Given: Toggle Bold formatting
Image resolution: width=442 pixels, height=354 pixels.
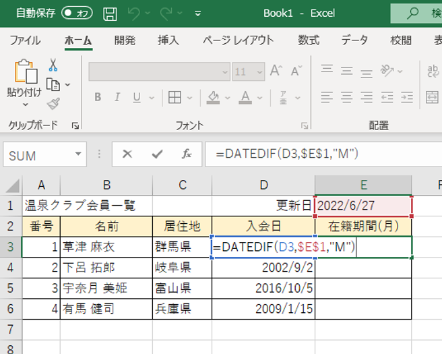Looking at the screenshot, I should [x=98, y=97].
